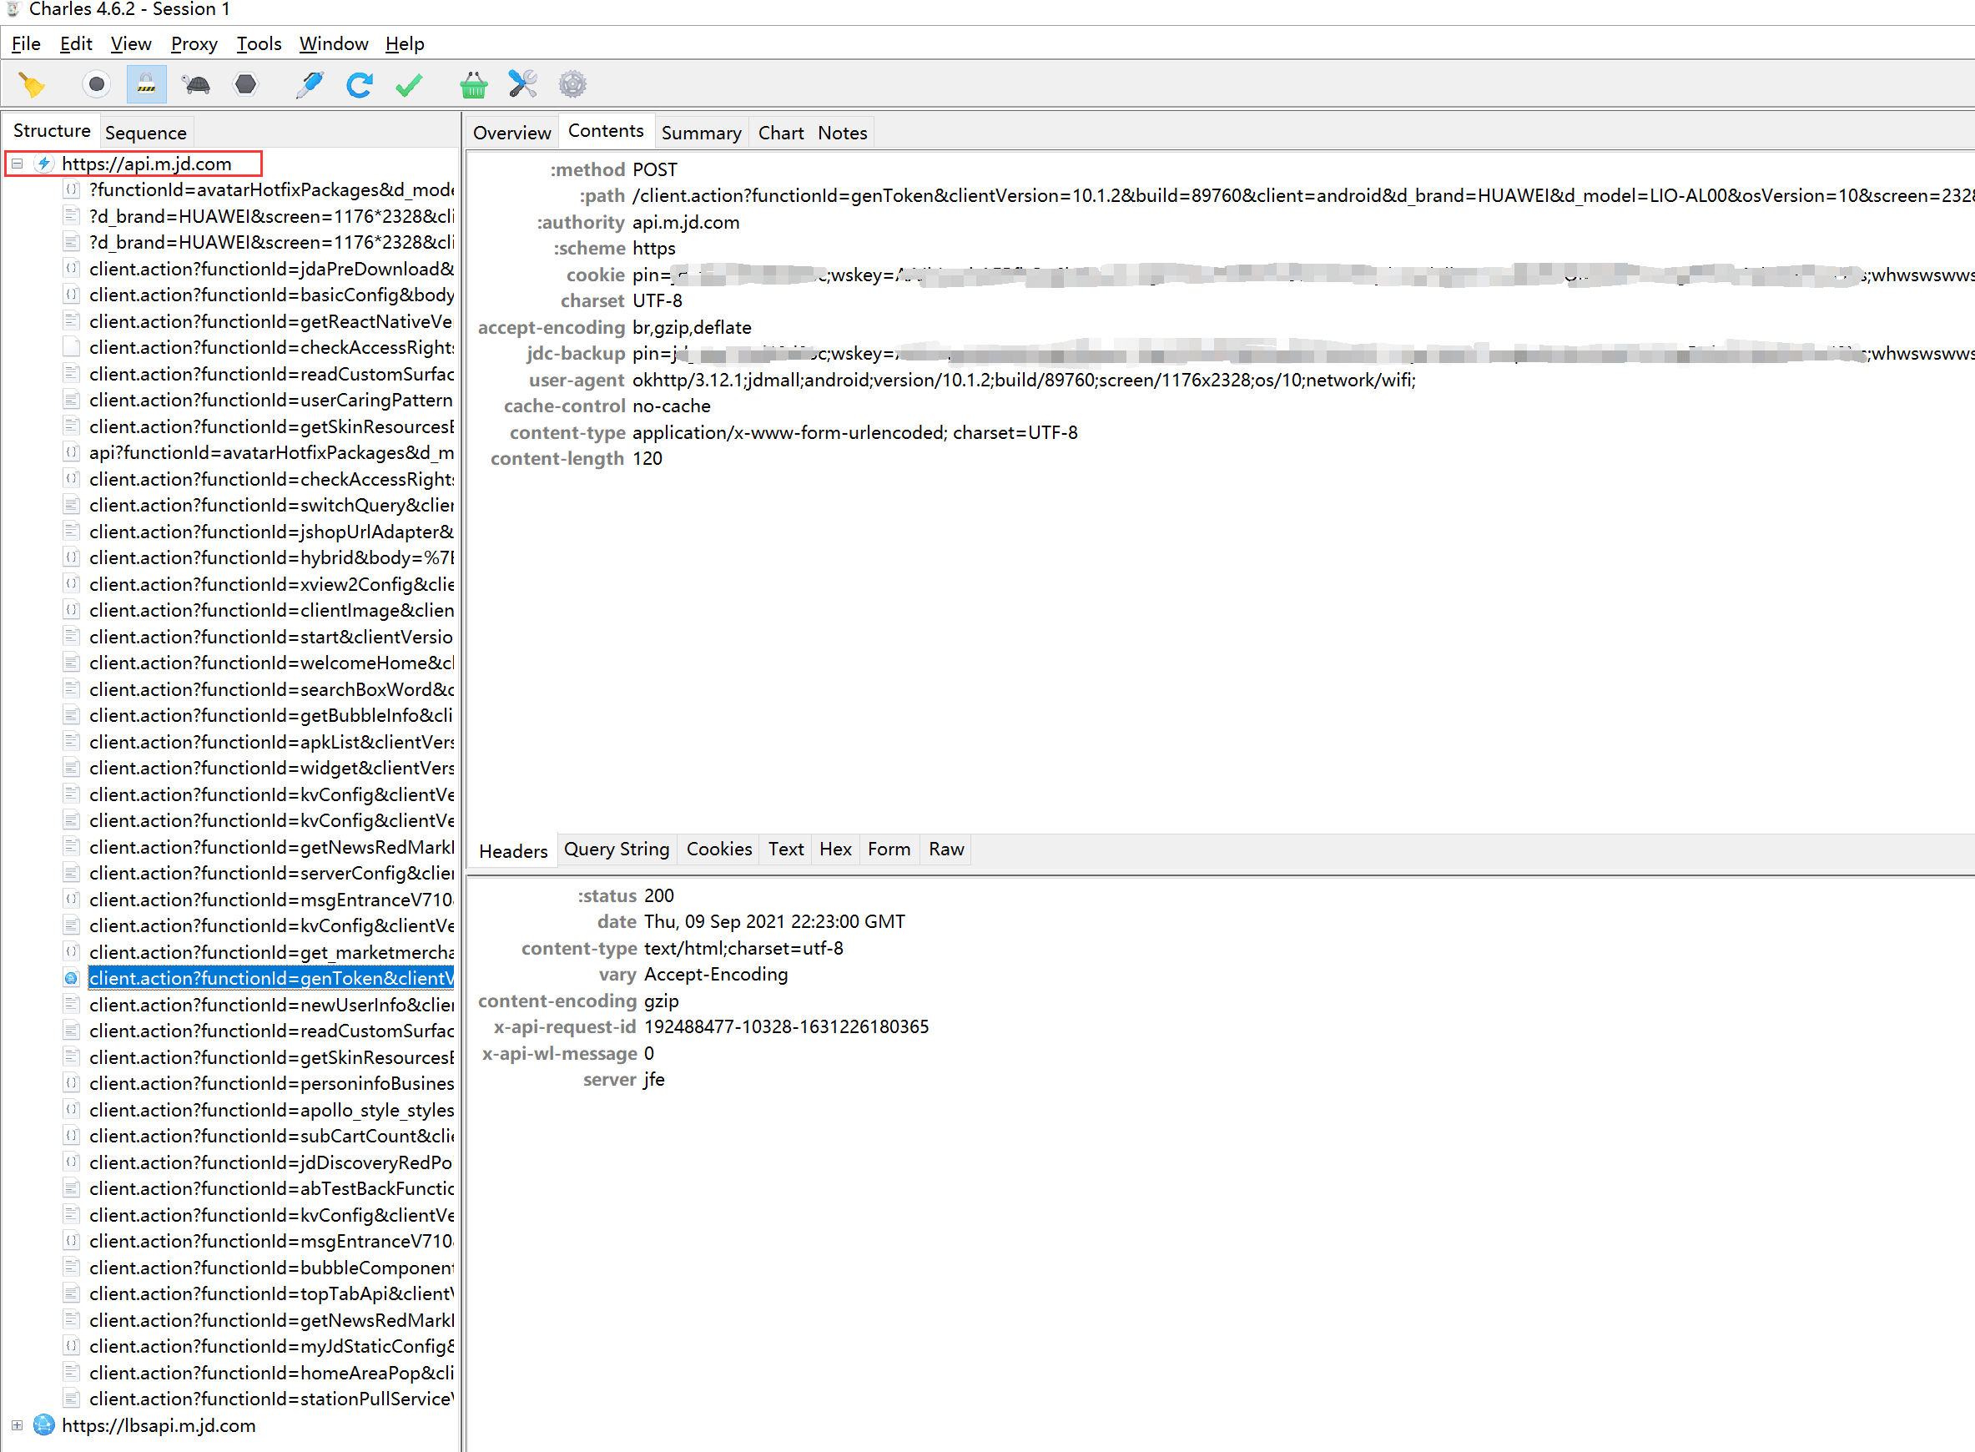Select the functionId=hybrid request
The height and width of the screenshot is (1452, 1975).
(x=270, y=558)
